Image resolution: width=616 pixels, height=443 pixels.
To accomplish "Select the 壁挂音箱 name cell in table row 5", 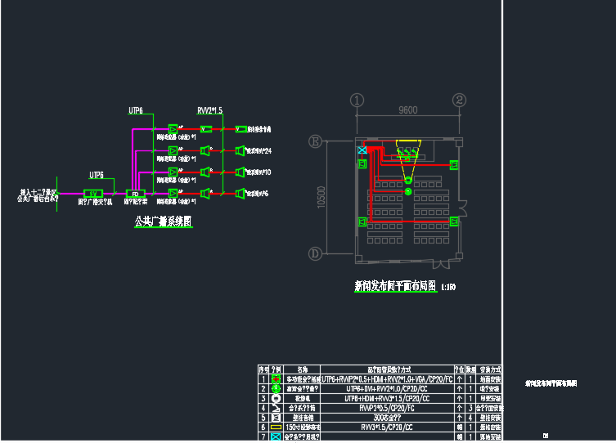I will click(x=302, y=418).
